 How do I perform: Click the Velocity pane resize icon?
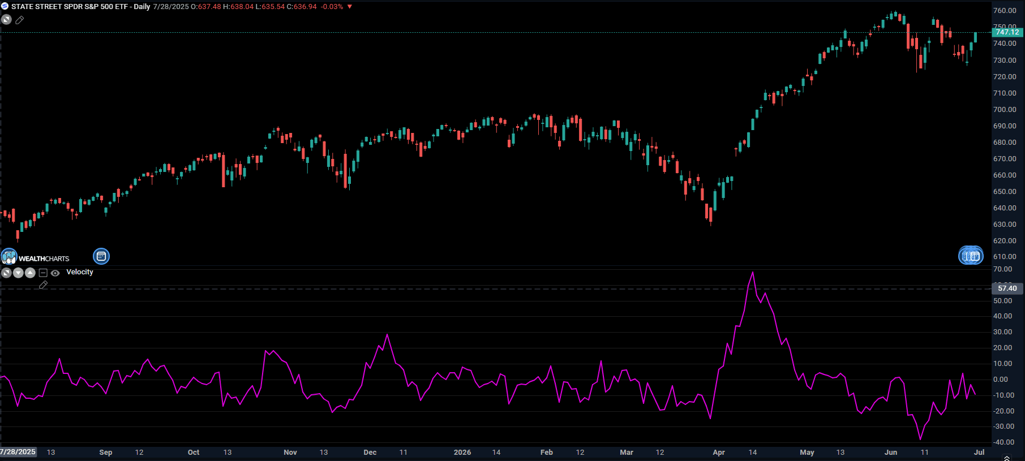click(6, 273)
